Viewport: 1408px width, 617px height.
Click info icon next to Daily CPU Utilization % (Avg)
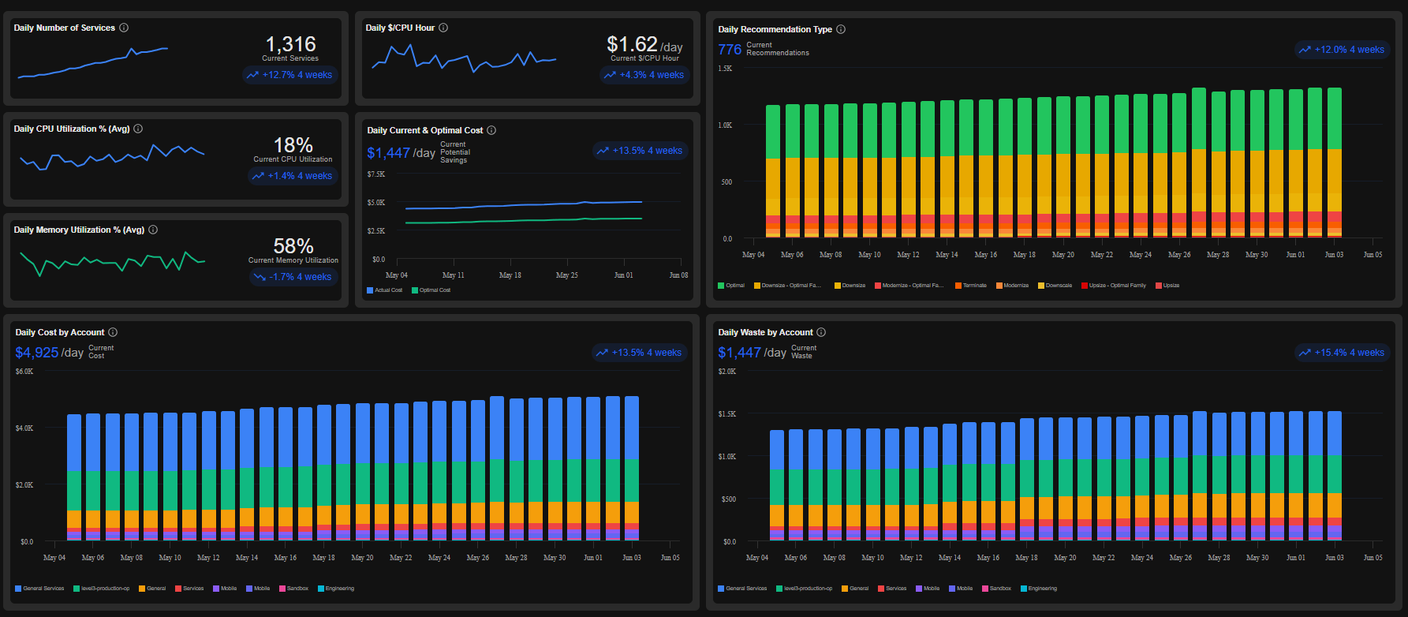pyautogui.click(x=138, y=129)
